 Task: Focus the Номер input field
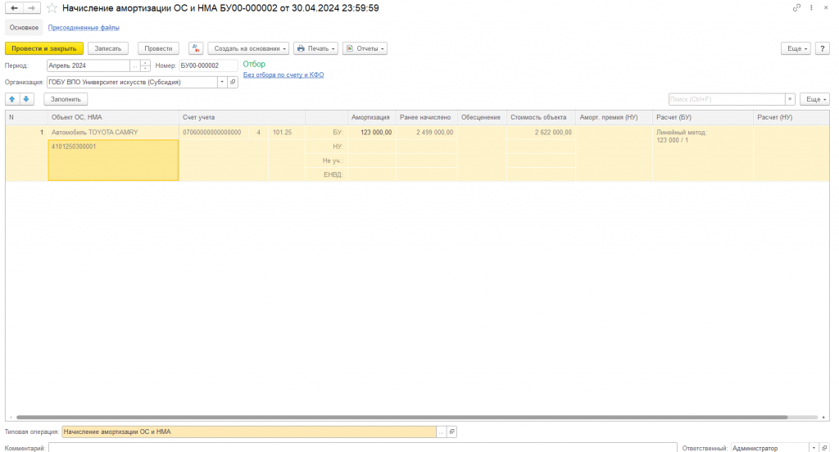208,66
